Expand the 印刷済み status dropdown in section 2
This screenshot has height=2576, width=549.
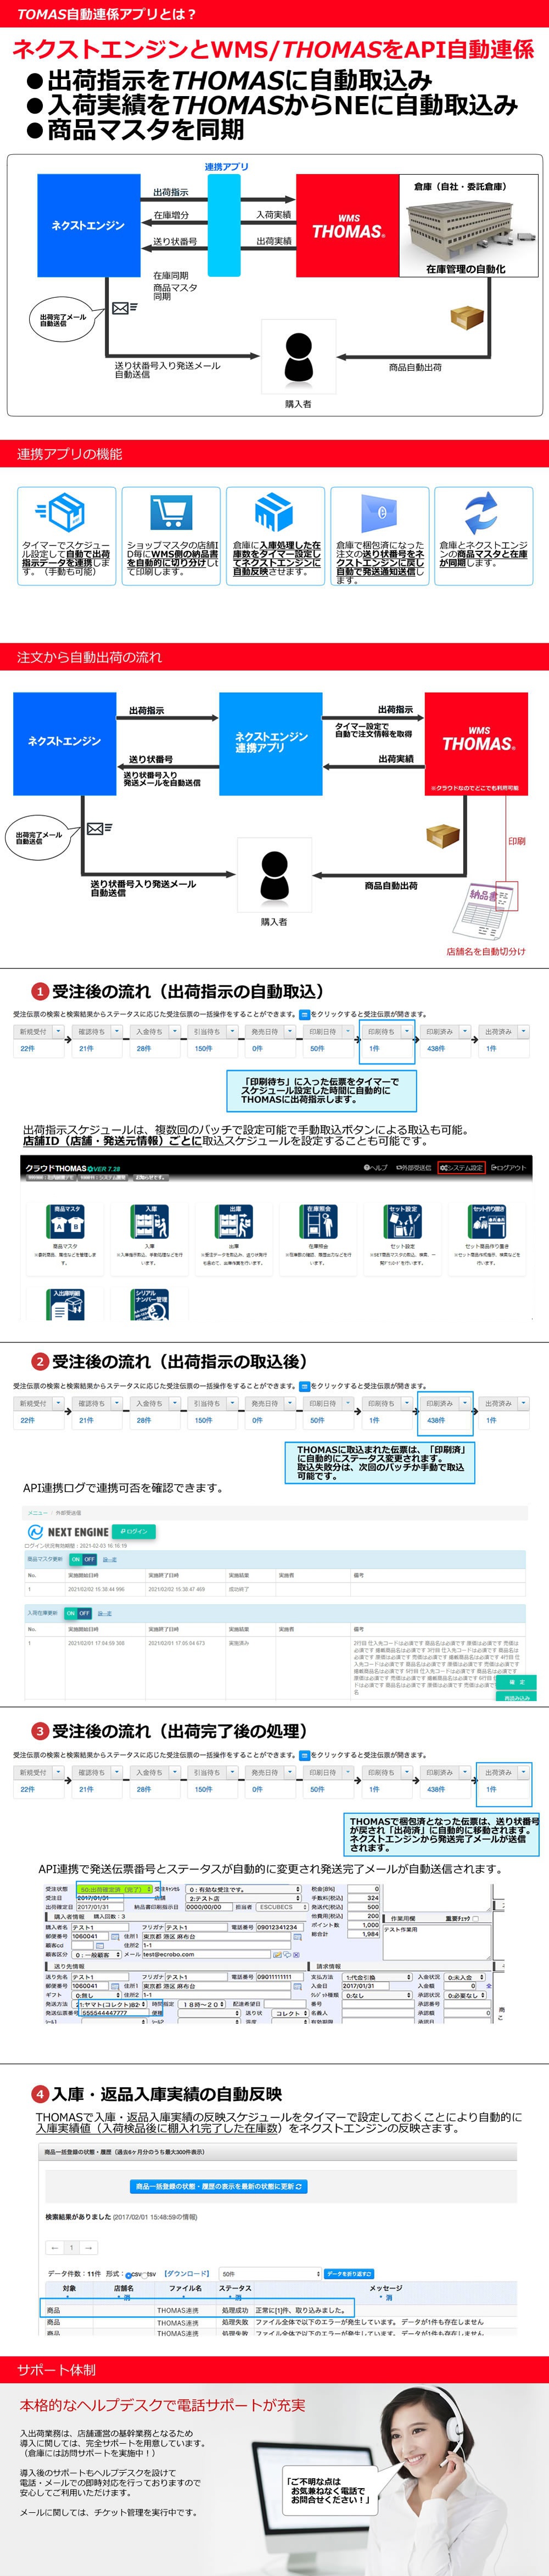tap(465, 1403)
